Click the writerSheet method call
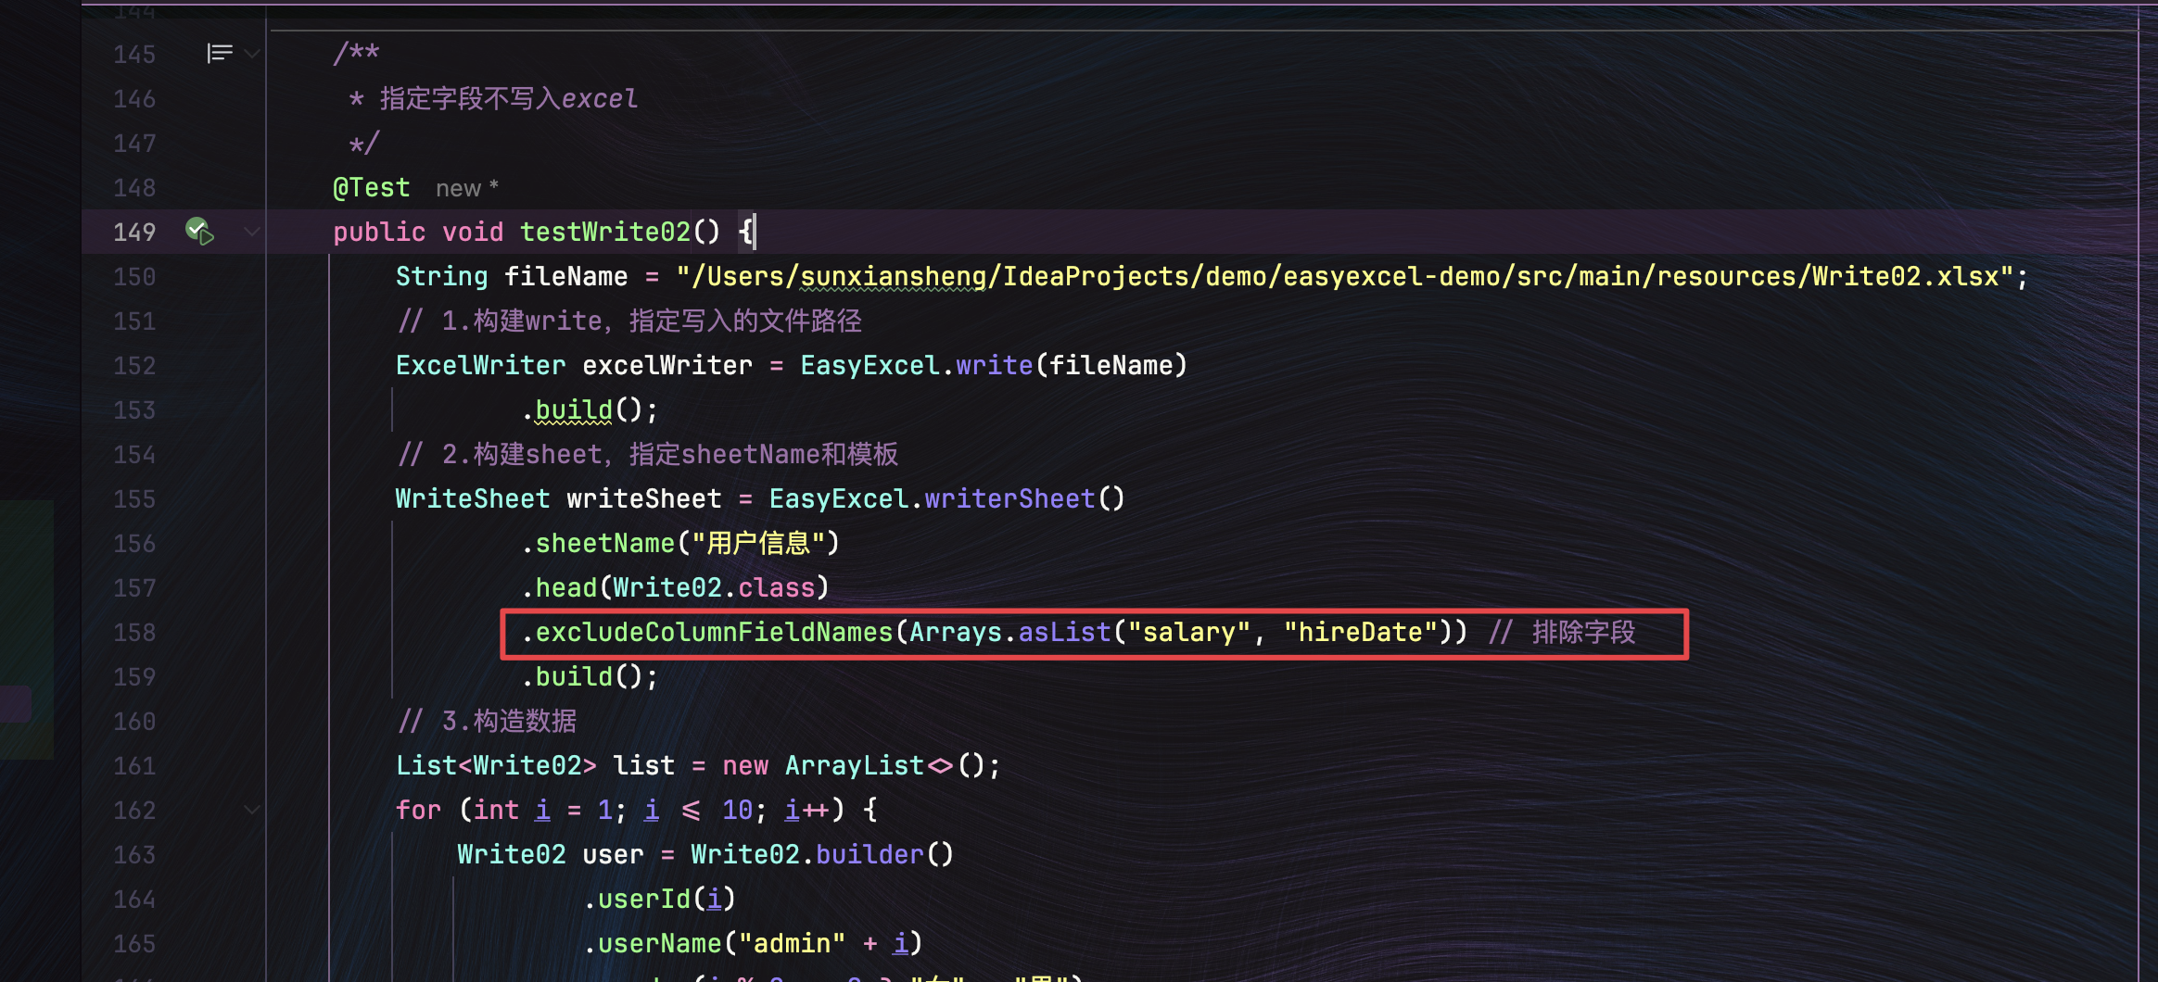The width and height of the screenshot is (2158, 982). pos(1009,498)
